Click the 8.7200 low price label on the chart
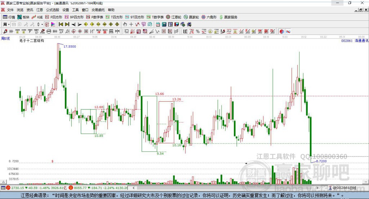Screen dimensions: 369x199 click(x=321, y=161)
